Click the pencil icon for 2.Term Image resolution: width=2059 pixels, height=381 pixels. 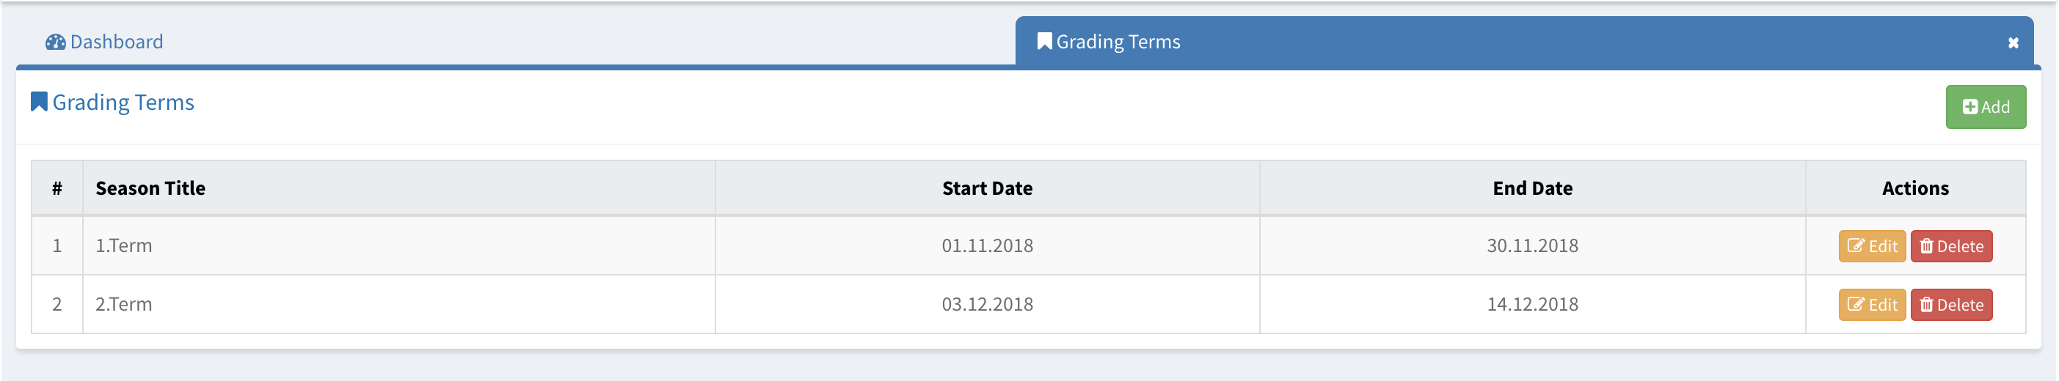coord(1855,305)
